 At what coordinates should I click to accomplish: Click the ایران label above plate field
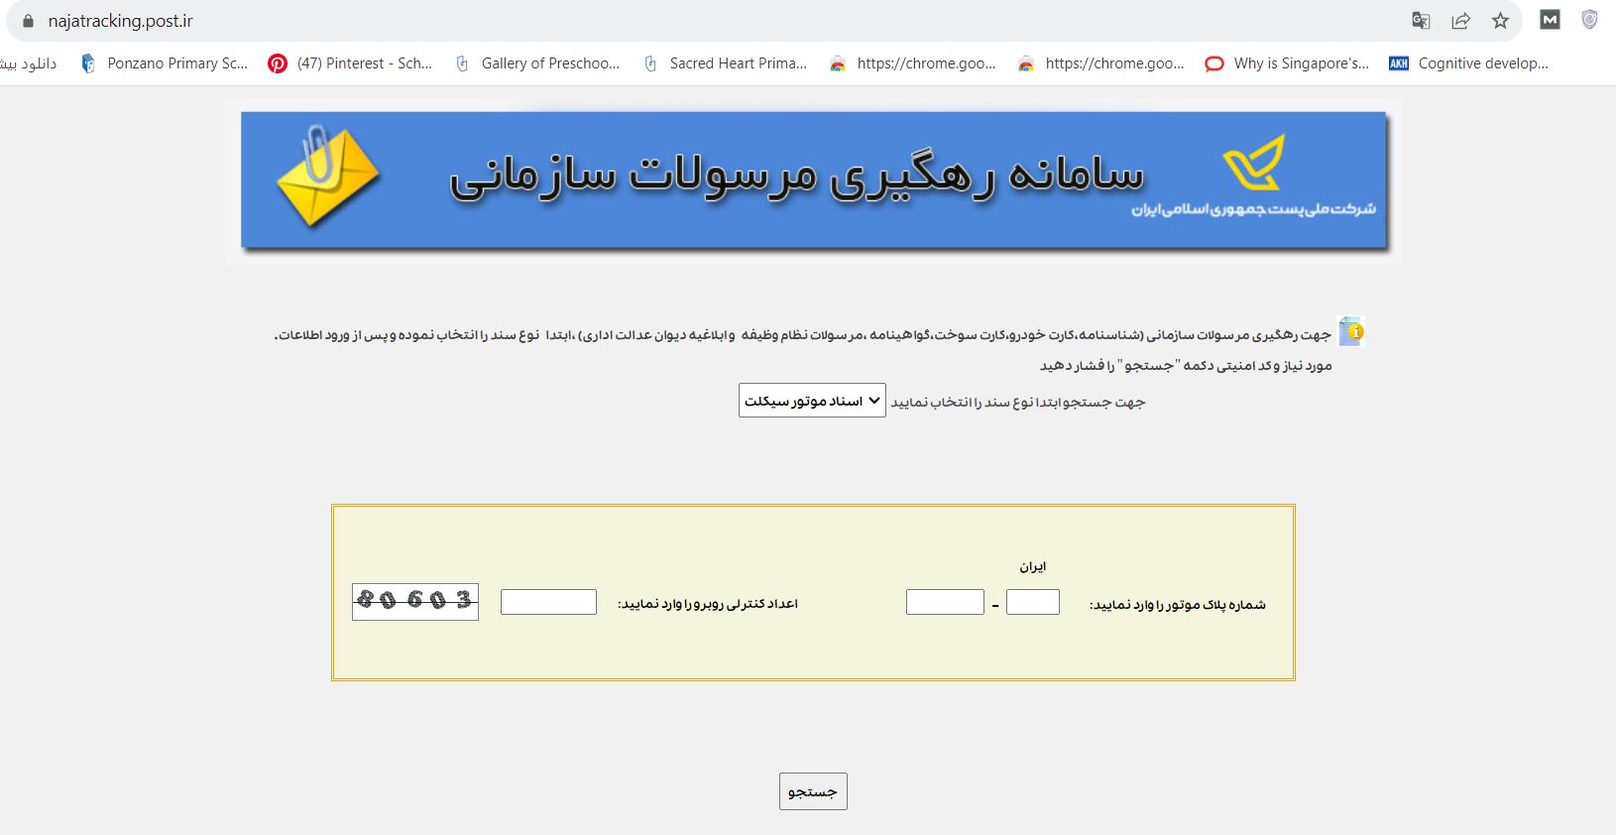point(1033,567)
